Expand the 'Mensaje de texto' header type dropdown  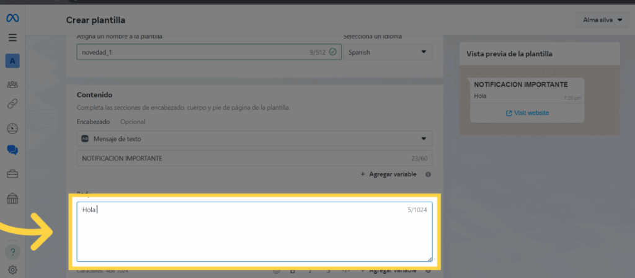pyautogui.click(x=254, y=138)
